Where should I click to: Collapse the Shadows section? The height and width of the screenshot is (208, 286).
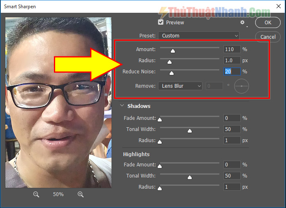tap(122, 106)
